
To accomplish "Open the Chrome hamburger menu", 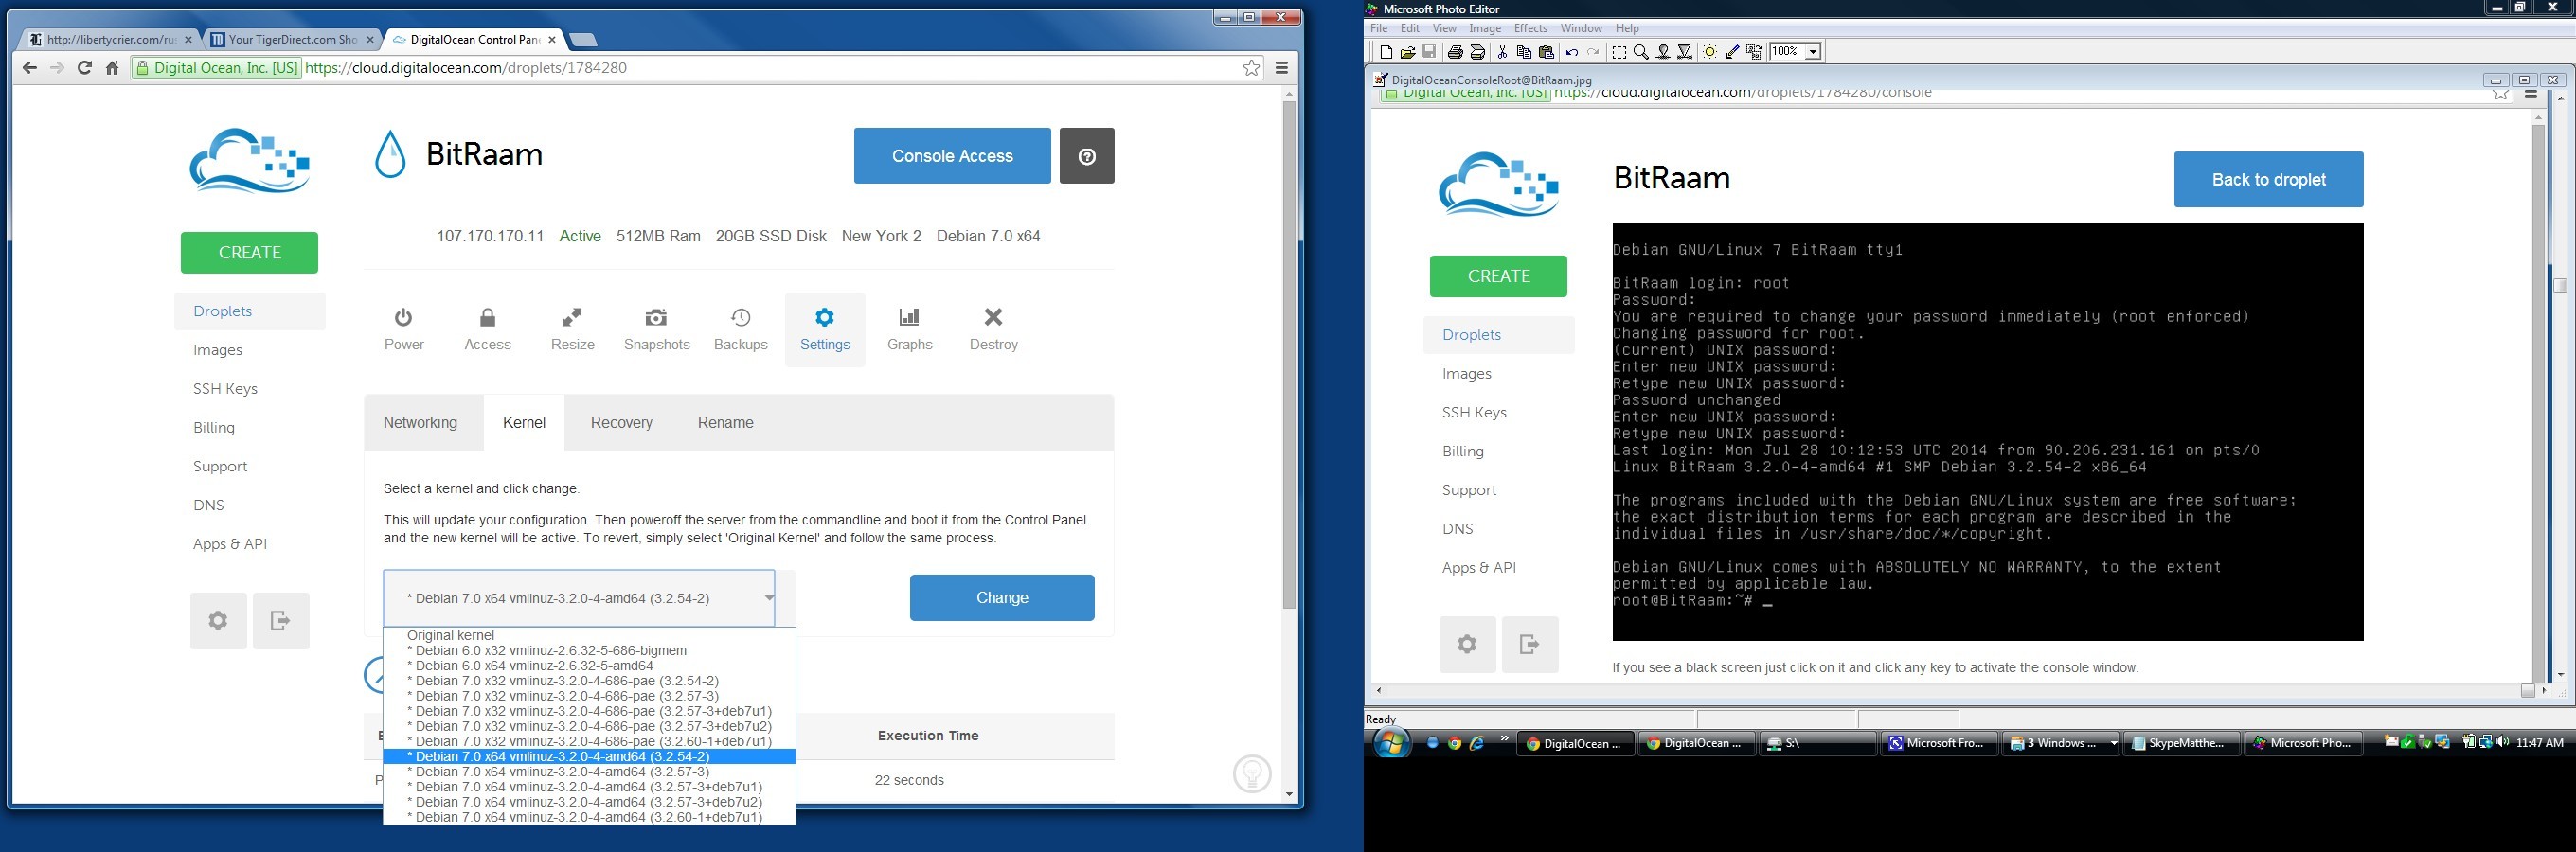I will click(x=1282, y=68).
